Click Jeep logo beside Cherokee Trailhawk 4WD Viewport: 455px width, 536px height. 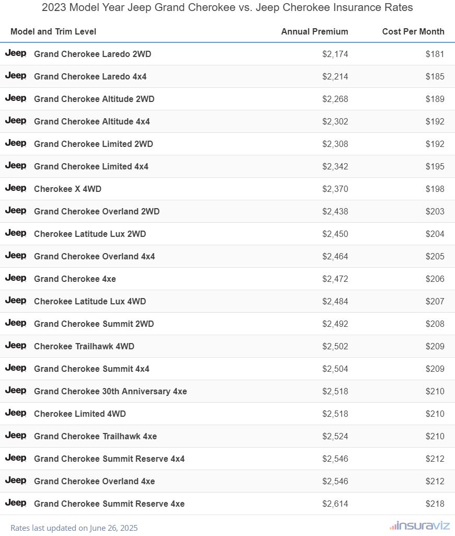point(16,346)
